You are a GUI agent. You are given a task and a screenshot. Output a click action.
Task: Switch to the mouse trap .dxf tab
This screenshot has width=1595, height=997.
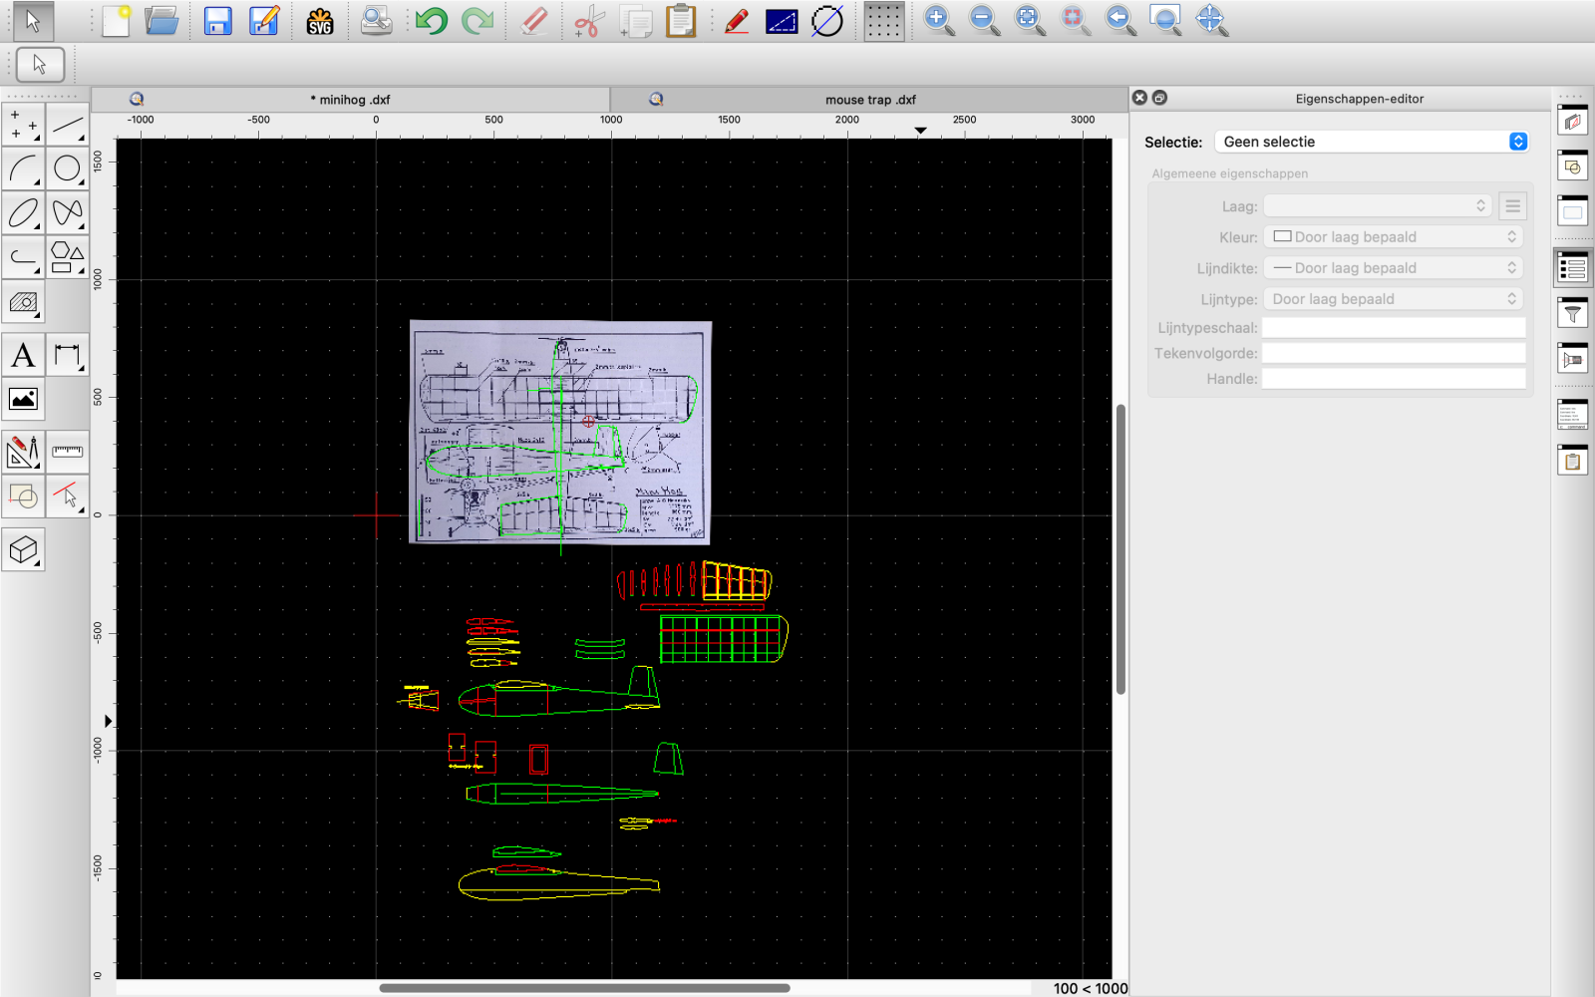869,99
